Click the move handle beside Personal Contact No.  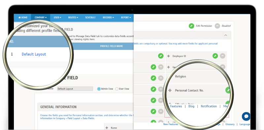(170, 91)
